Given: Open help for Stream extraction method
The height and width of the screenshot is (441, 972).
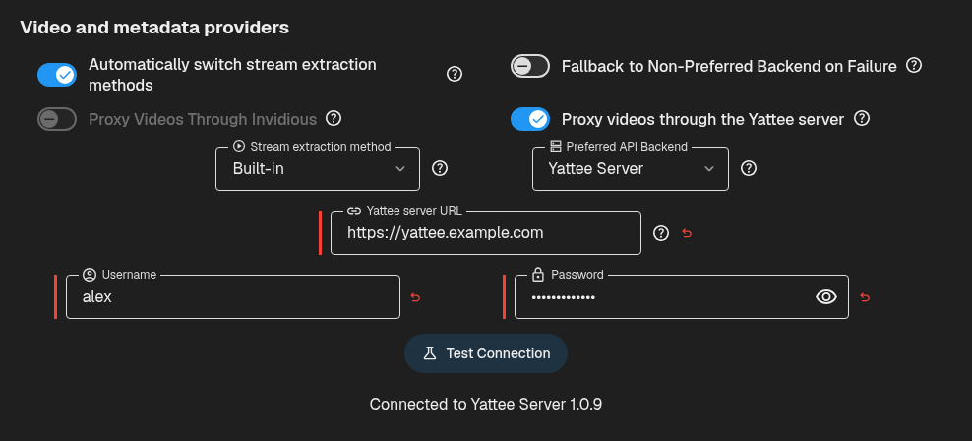Looking at the screenshot, I should [440, 168].
